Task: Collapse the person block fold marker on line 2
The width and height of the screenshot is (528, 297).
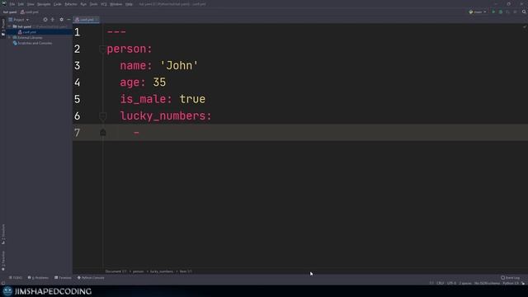Action: pyautogui.click(x=102, y=49)
